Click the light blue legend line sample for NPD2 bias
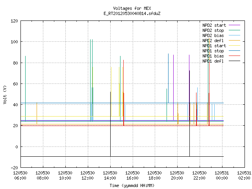Viewport: 252px width, 189px height. click(234, 35)
